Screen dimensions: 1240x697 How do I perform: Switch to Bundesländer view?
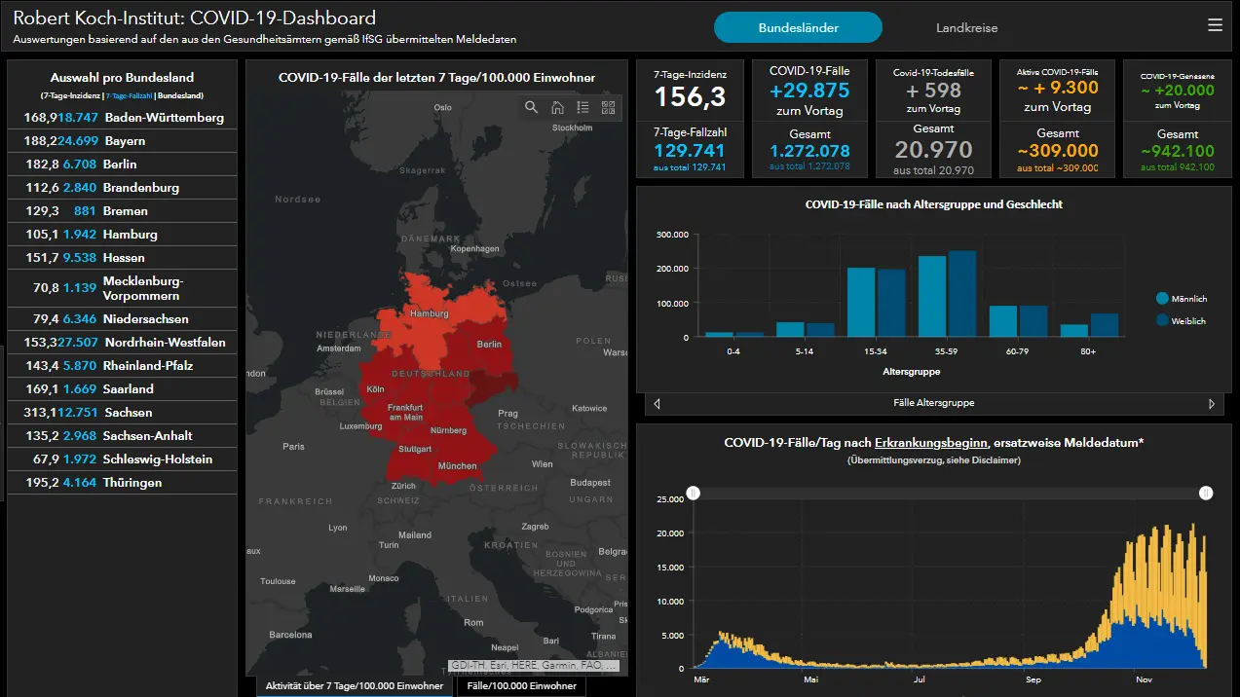tap(798, 28)
